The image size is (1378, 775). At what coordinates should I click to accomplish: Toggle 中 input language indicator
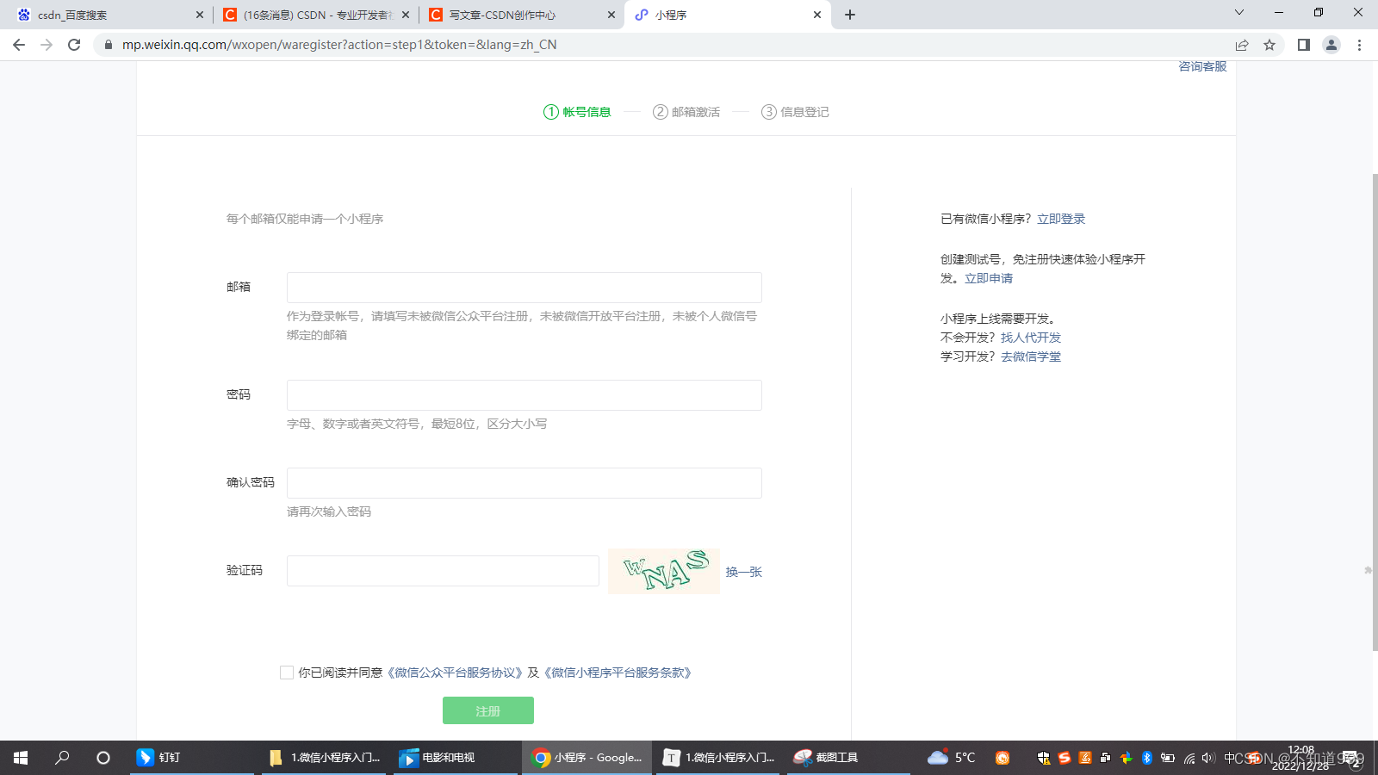[x=1230, y=758]
